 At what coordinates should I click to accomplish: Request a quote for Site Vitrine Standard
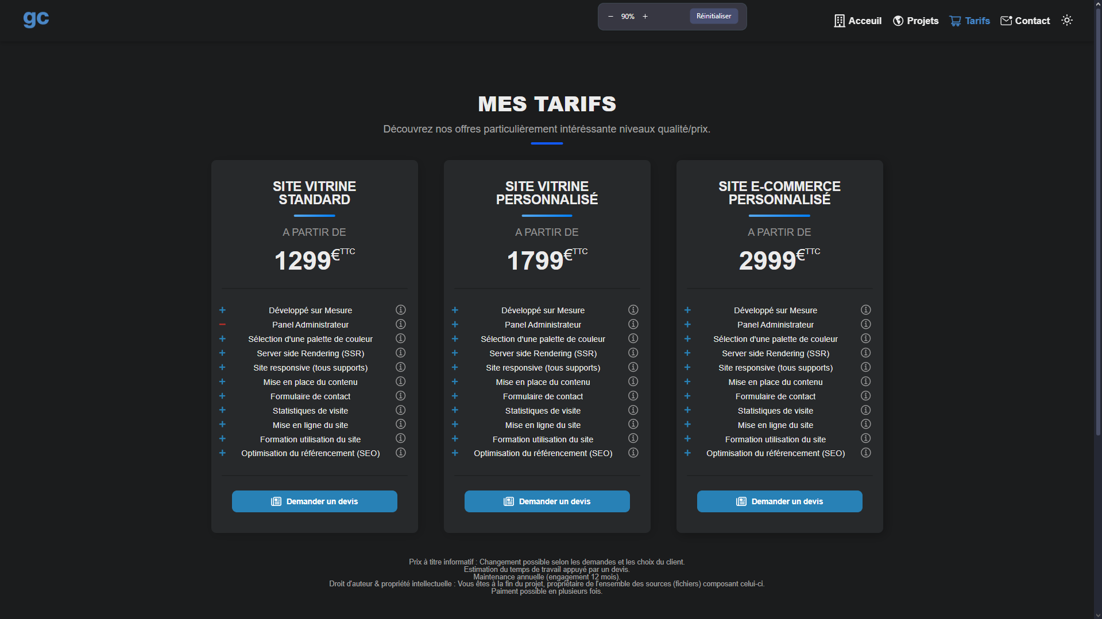point(314,501)
